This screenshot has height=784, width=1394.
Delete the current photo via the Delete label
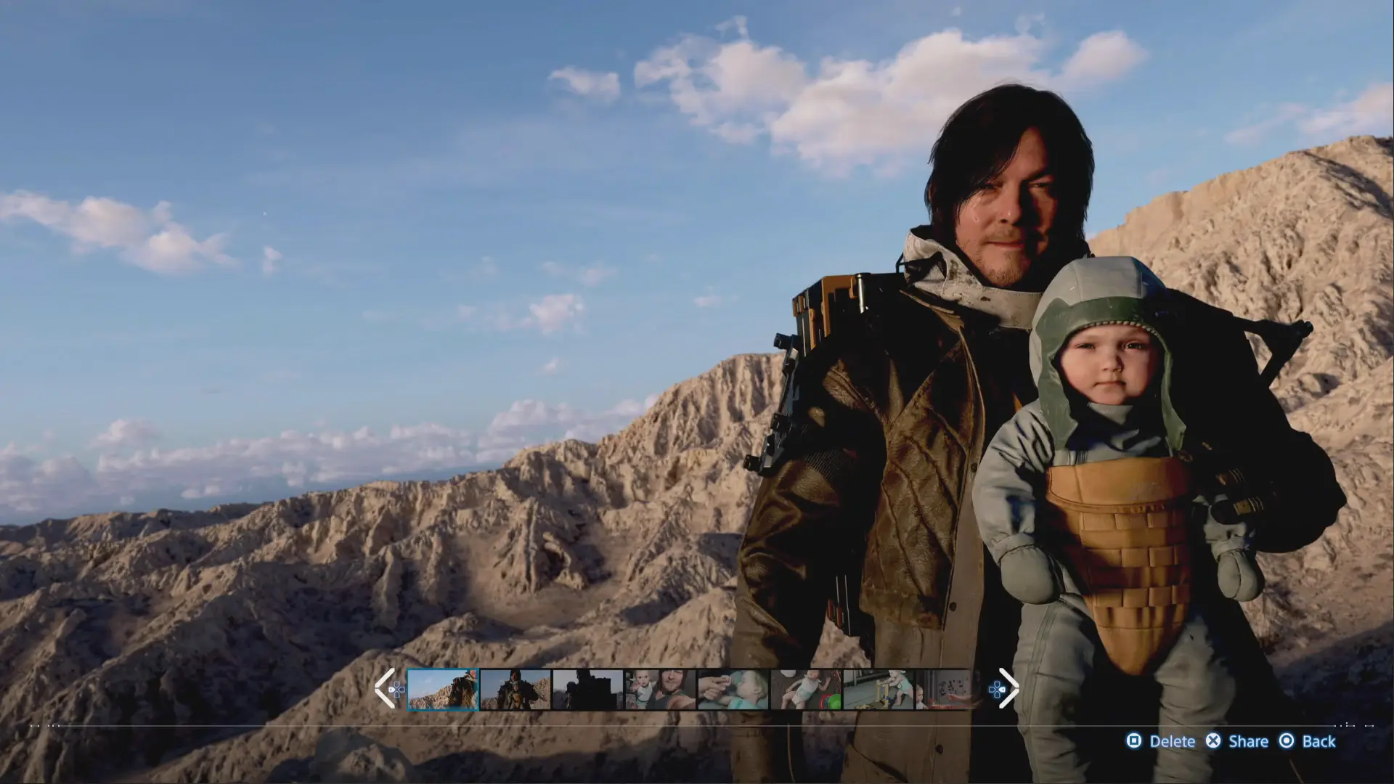pos(1173,741)
